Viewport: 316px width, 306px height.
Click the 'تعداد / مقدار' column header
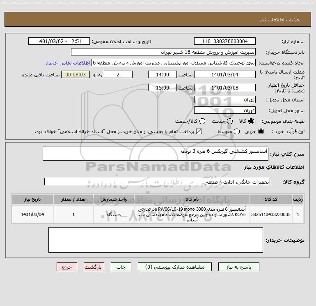(x=73, y=199)
